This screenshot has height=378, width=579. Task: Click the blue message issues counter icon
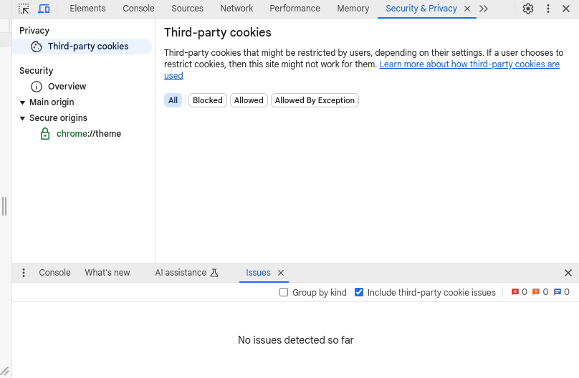[x=558, y=292]
